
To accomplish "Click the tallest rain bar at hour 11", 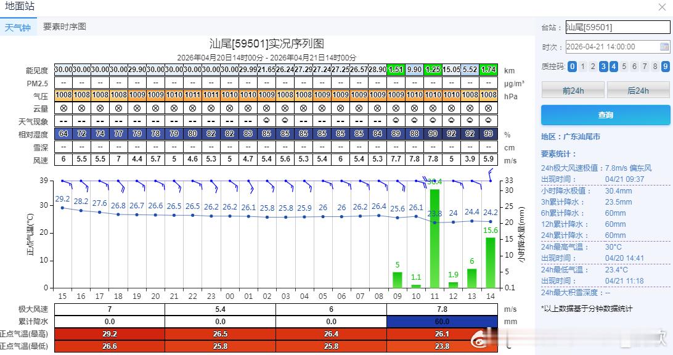I will [434, 239].
